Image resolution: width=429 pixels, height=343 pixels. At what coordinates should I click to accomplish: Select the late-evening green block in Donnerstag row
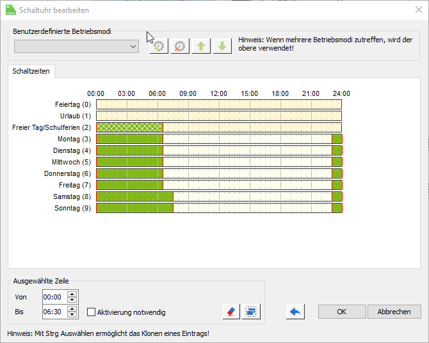pyautogui.click(x=337, y=173)
